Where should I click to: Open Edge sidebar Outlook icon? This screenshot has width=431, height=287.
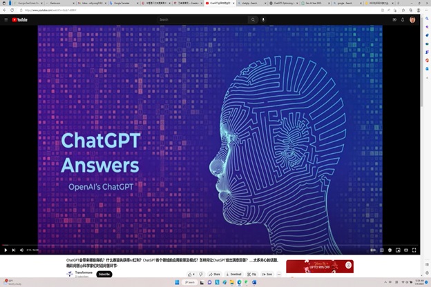[427, 69]
